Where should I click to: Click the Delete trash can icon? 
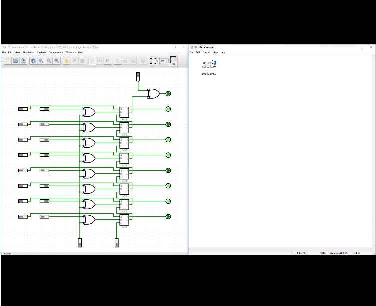pyautogui.click(x=82, y=61)
